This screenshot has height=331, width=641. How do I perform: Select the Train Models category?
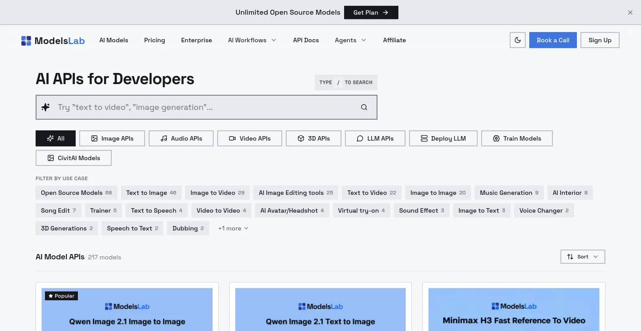(517, 138)
